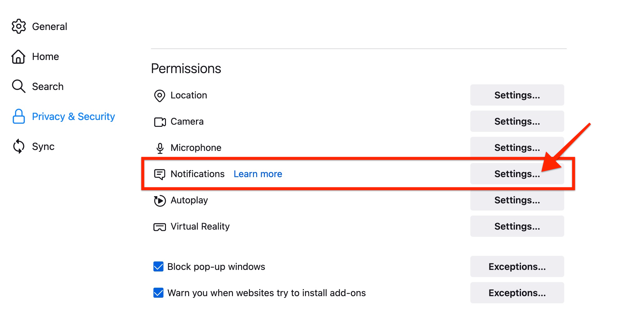Click the Sync arrows icon
This screenshot has width=635, height=328.
click(18, 146)
